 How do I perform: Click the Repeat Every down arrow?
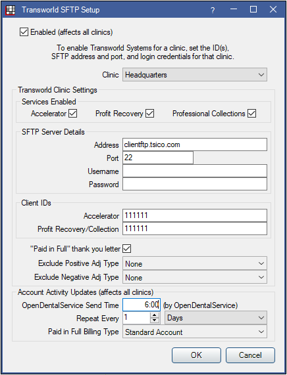click(155, 320)
